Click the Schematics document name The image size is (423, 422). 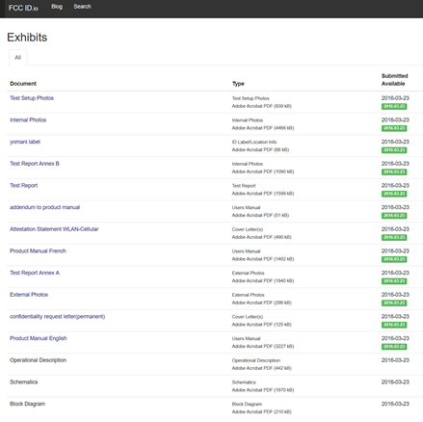[x=24, y=382]
